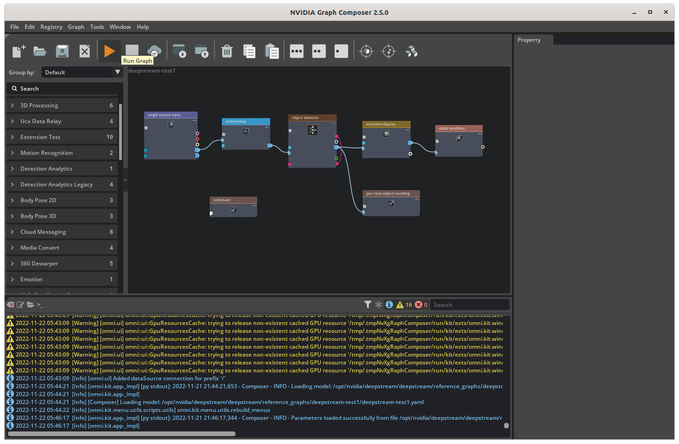Expand the Detection Analytics category
The height and width of the screenshot is (444, 679).
(62, 169)
